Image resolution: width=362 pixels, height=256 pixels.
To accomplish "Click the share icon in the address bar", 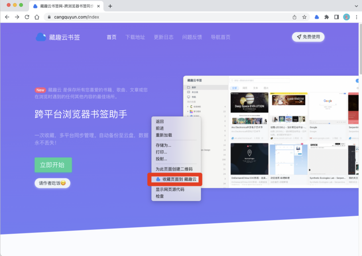I will click(294, 16).
